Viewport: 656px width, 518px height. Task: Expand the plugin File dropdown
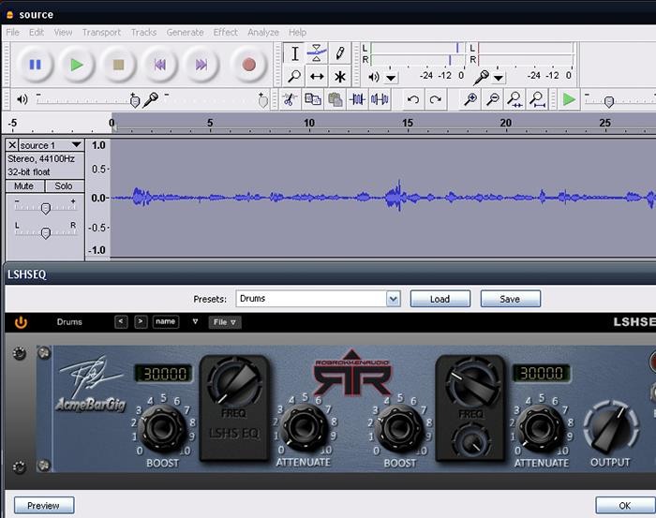point(224,322)
